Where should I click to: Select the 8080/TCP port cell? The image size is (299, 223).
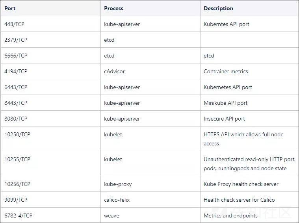pos(16,119)
